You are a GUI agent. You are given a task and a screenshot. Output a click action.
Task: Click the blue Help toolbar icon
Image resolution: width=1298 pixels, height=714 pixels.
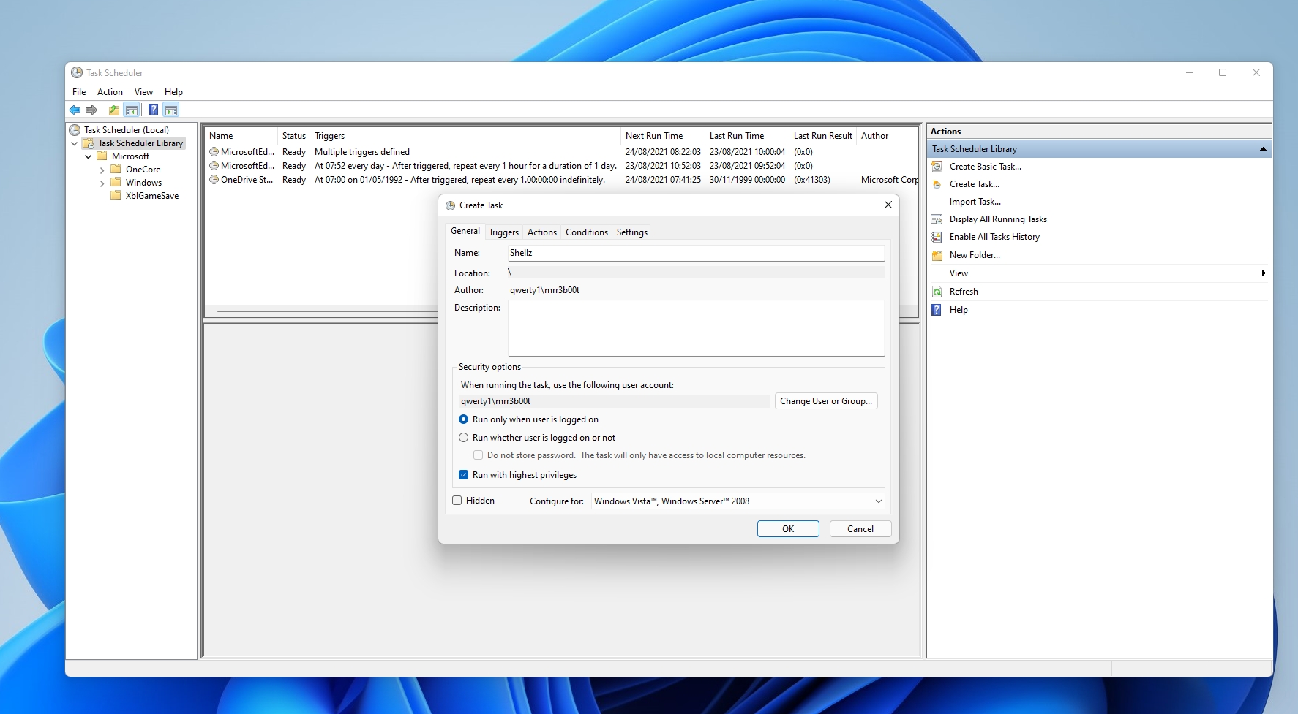153,110
